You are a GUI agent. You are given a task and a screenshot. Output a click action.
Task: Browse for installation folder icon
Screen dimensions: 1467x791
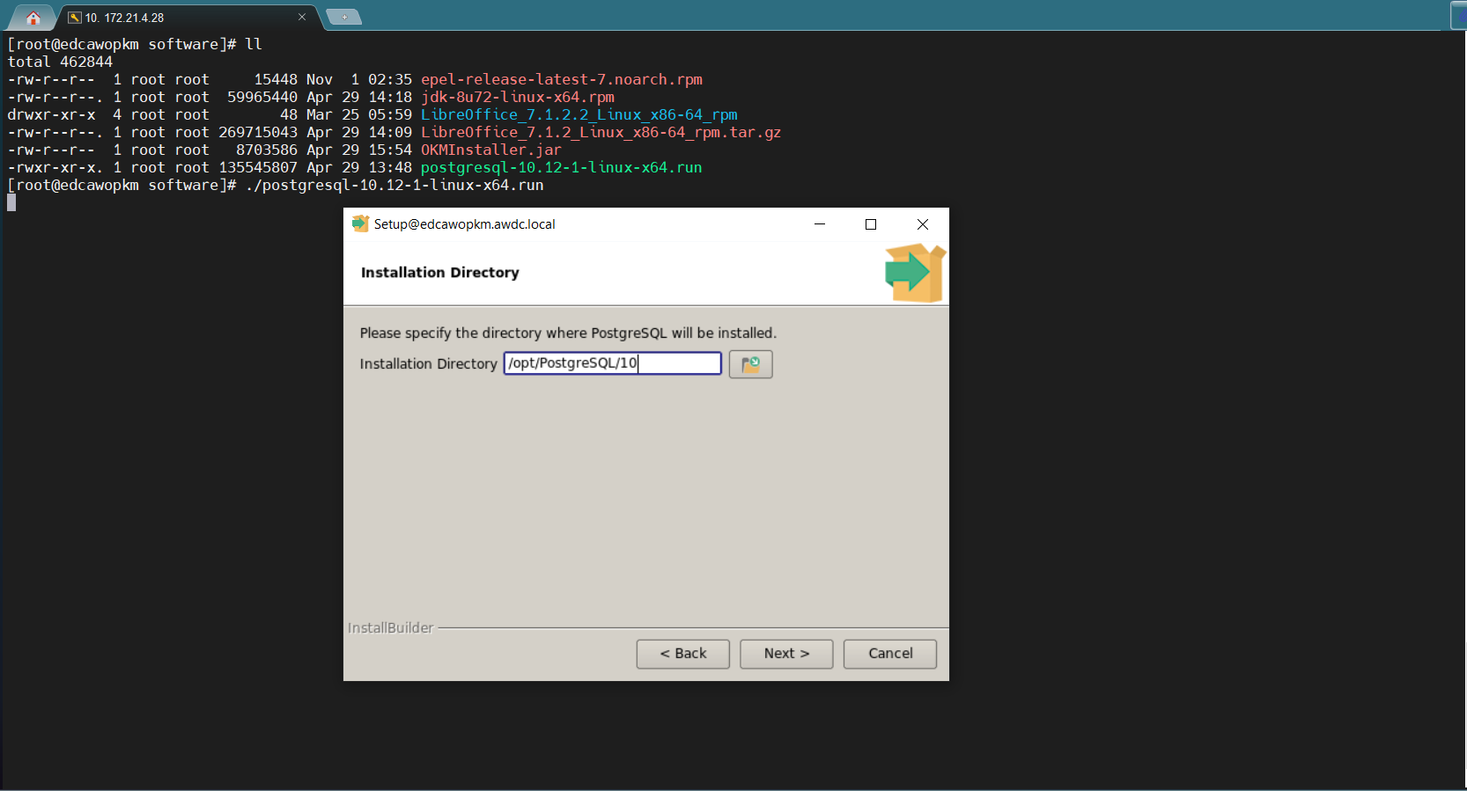[750, 364]
